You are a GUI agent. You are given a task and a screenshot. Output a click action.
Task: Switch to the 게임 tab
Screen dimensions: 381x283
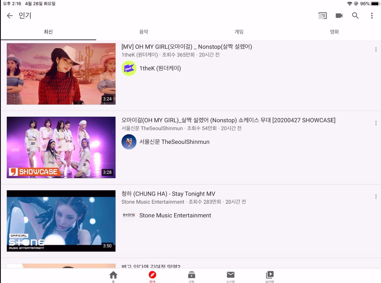tap(239, 32)
